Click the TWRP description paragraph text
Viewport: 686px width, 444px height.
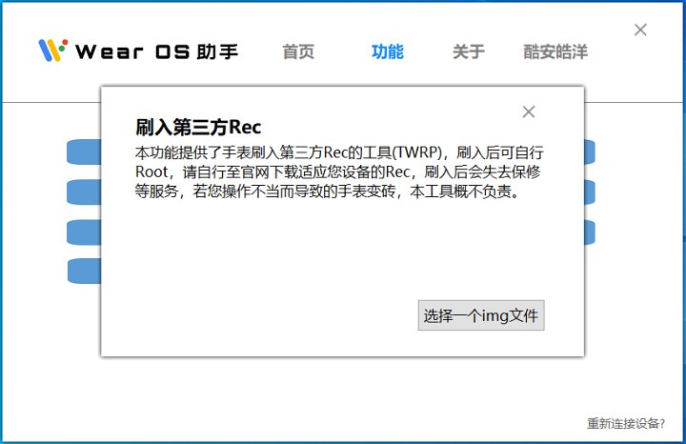[x=339, y=172]
